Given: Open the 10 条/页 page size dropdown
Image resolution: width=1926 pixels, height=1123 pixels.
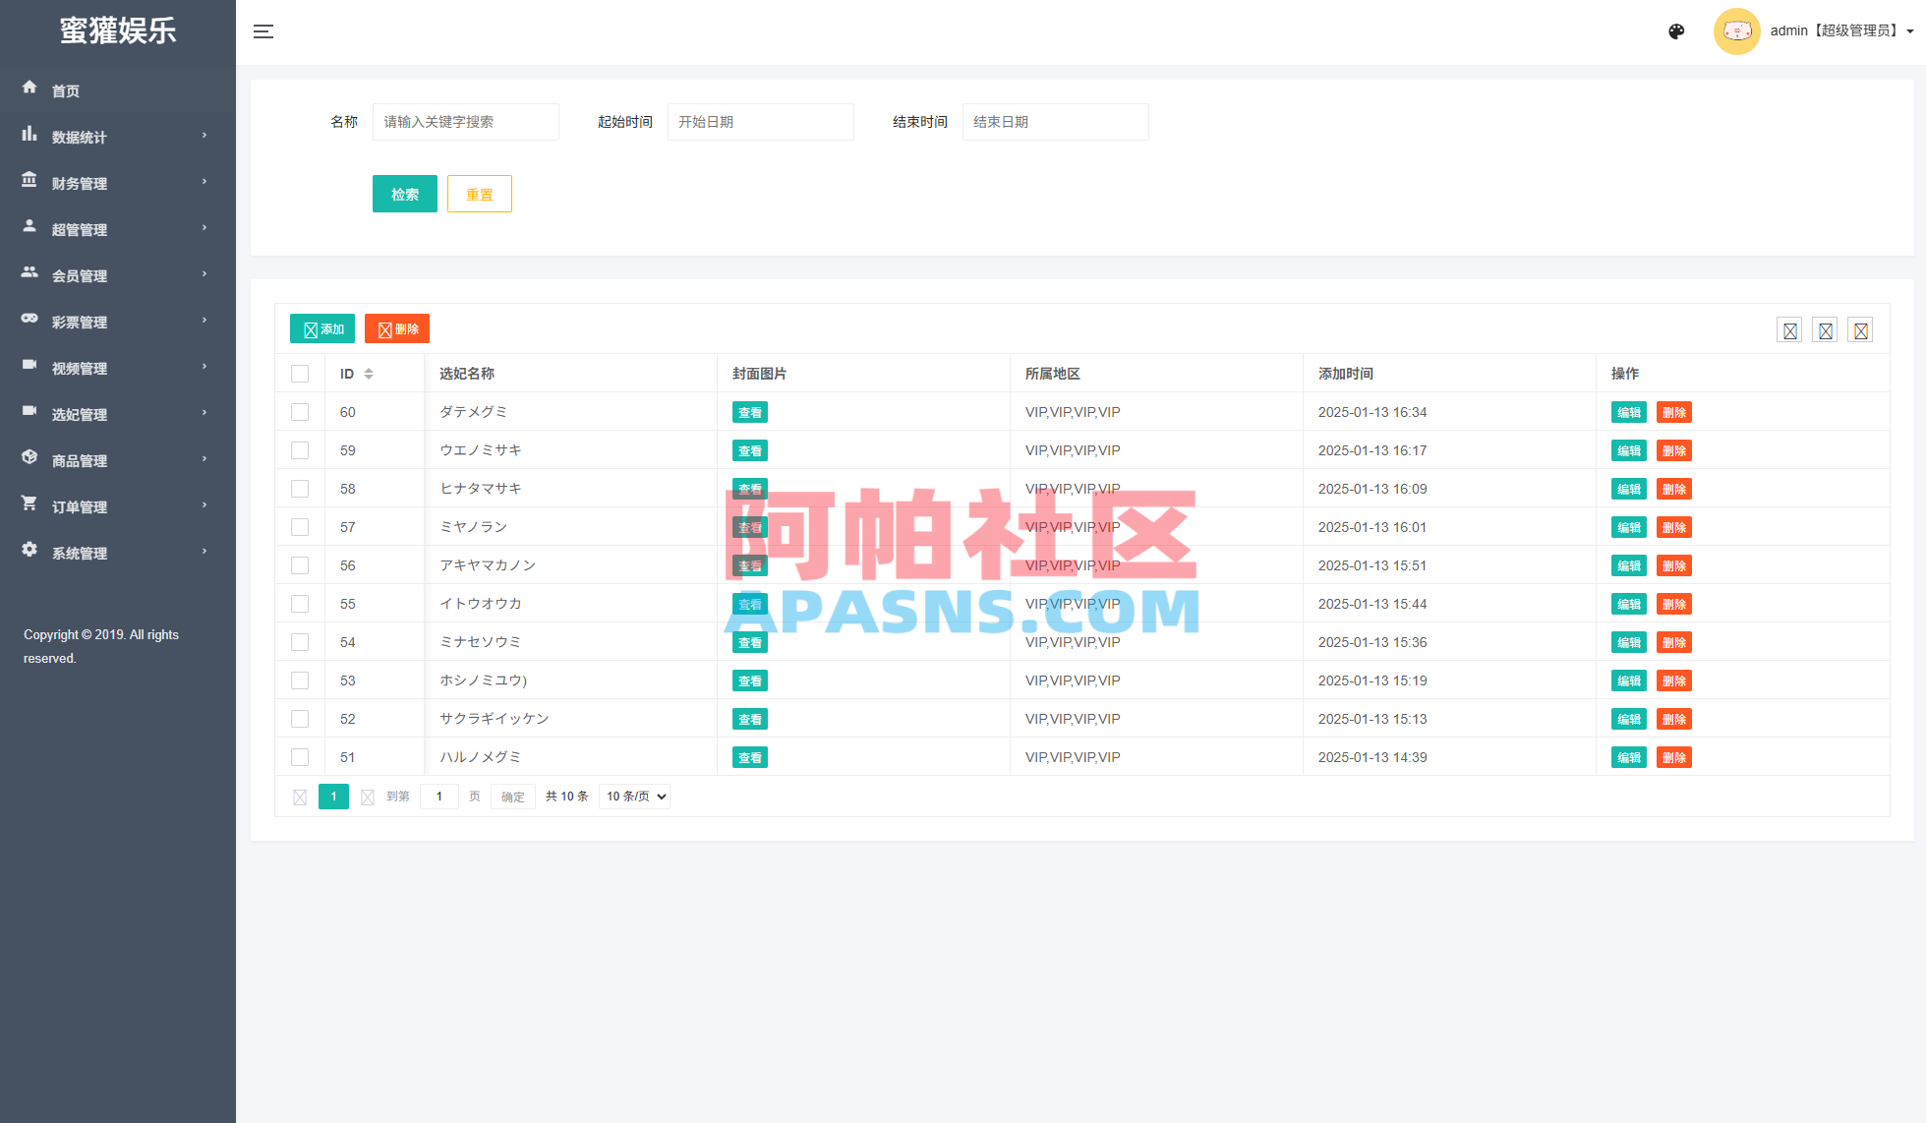Looking at the screenshot, I should pos(634,797).
